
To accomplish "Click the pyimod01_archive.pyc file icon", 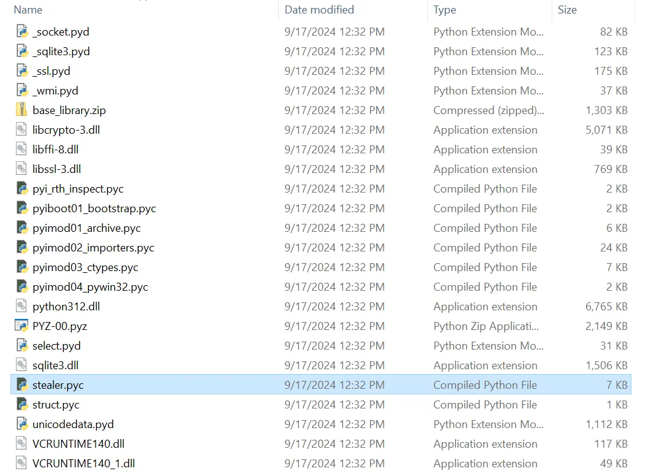I will click(21, 228).
